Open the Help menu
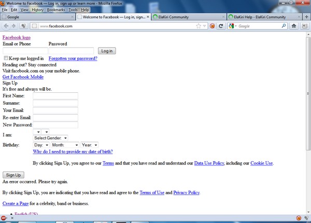The width and height of the screenshot is (311, 223). 85,10
